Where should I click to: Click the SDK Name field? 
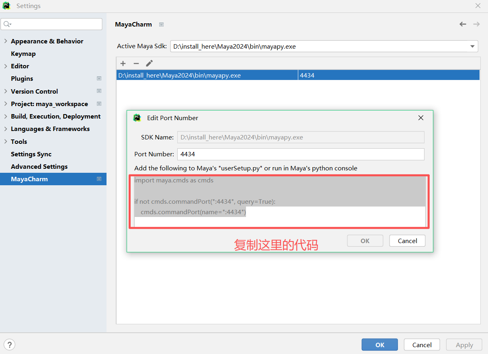pyautogui.click(x=301, y=137)
